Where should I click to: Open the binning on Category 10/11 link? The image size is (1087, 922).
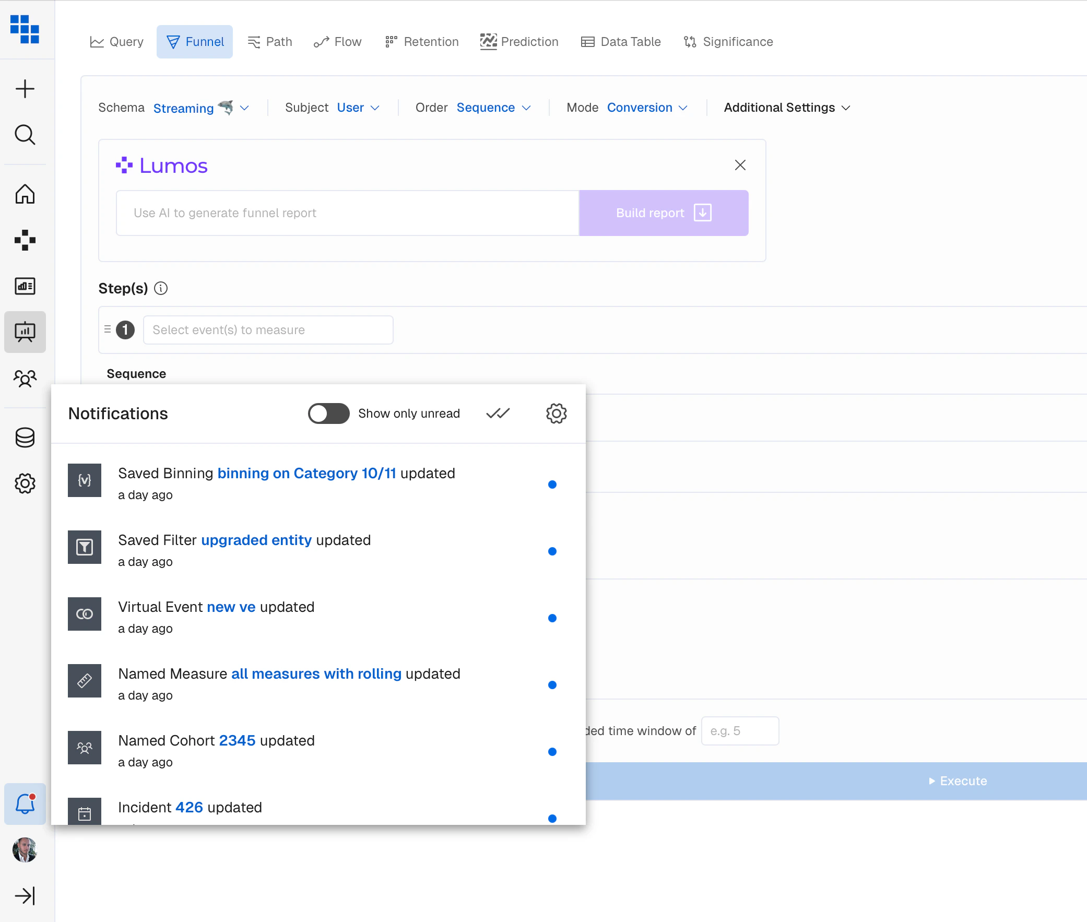click(307, 473)
